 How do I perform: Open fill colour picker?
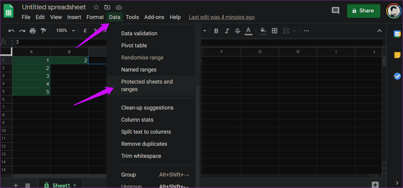coord(263,30)
